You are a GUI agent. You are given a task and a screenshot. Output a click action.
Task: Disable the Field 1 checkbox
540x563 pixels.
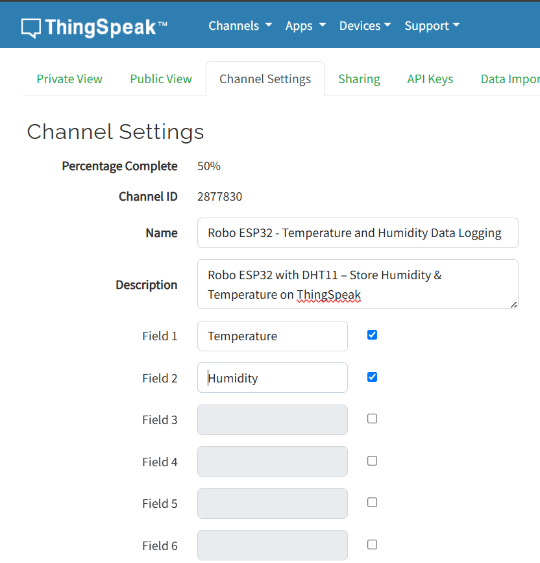[x=372, y=334]
